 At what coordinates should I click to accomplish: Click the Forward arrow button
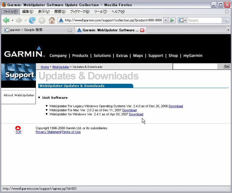coord(19,20)
